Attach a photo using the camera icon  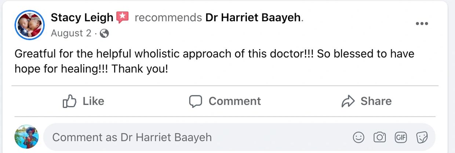click(x=379, y=138)
